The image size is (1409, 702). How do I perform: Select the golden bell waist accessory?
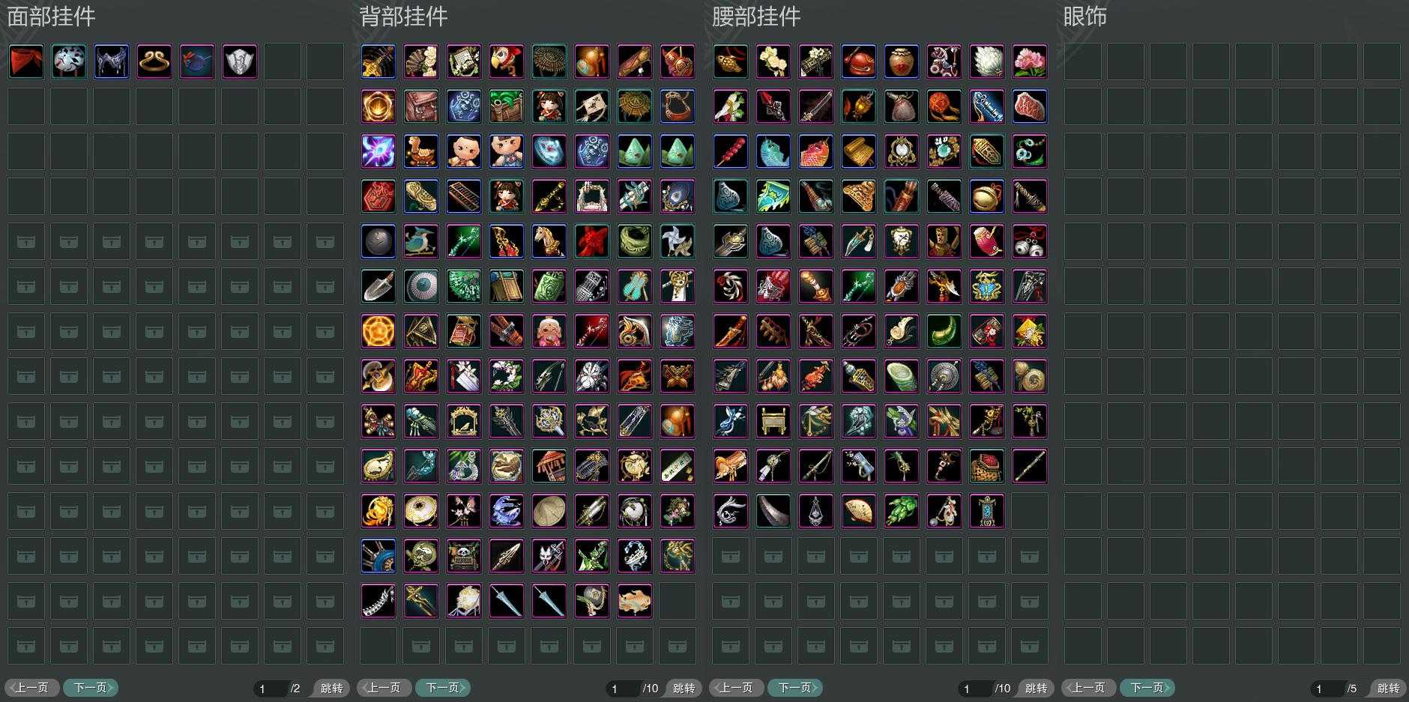click(x=987, y=196)
